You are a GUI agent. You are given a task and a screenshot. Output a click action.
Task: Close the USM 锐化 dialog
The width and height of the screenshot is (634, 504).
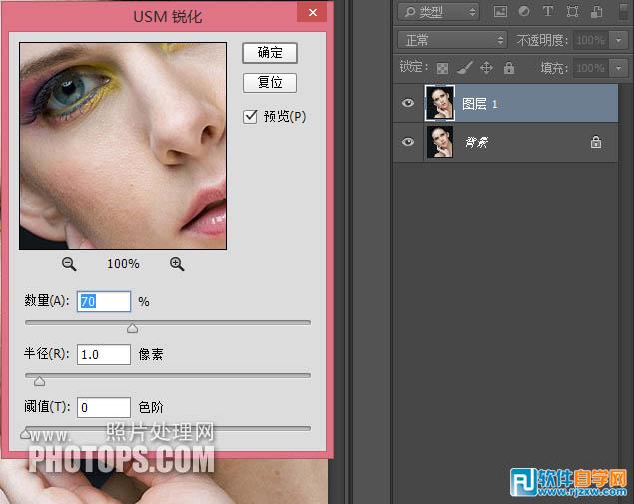313,13
